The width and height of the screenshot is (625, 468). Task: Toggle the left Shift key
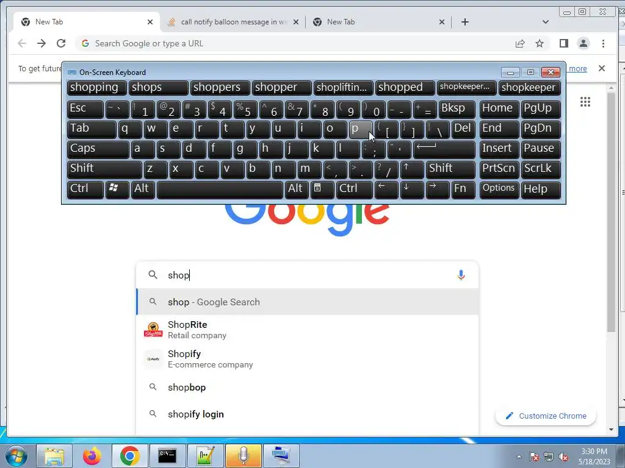[104, 169]
